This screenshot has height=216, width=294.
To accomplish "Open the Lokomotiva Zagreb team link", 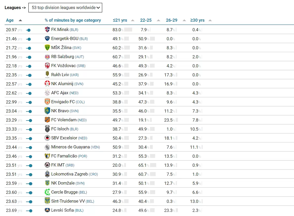I will pyautogui.click(x=69, y=174).
